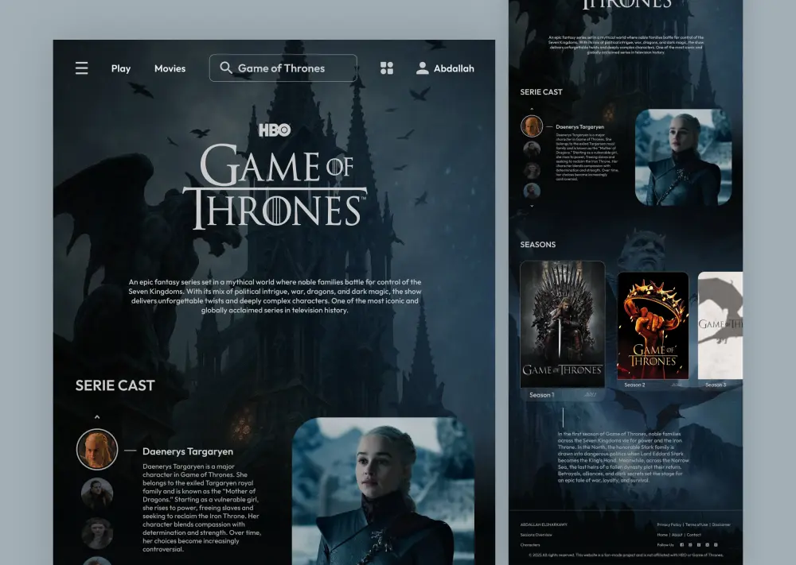This screenshot has width=796, height=565.
Task: Click the first season synopsis paragraph
Action: (623, 457)
